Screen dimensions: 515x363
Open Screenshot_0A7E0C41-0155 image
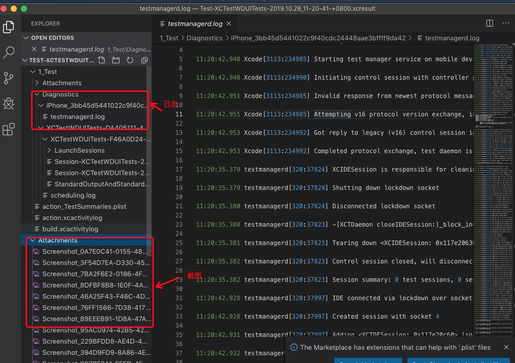pos(94,252)
